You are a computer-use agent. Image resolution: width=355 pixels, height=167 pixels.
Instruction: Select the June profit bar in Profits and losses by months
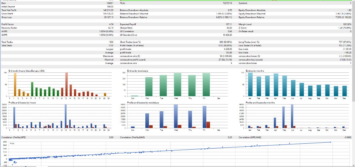click(292, 116)
